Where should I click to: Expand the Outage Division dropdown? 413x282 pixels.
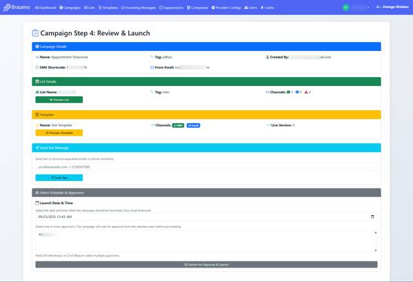point(392,7)
